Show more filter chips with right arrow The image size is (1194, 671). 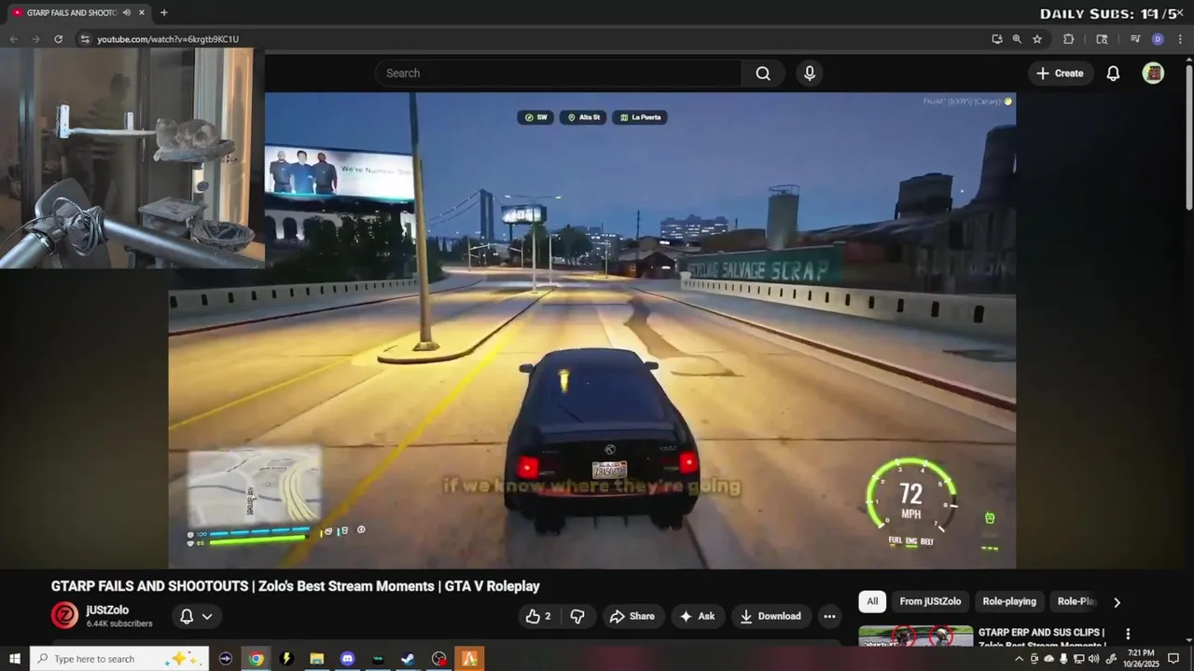(x=1117, y=602)
